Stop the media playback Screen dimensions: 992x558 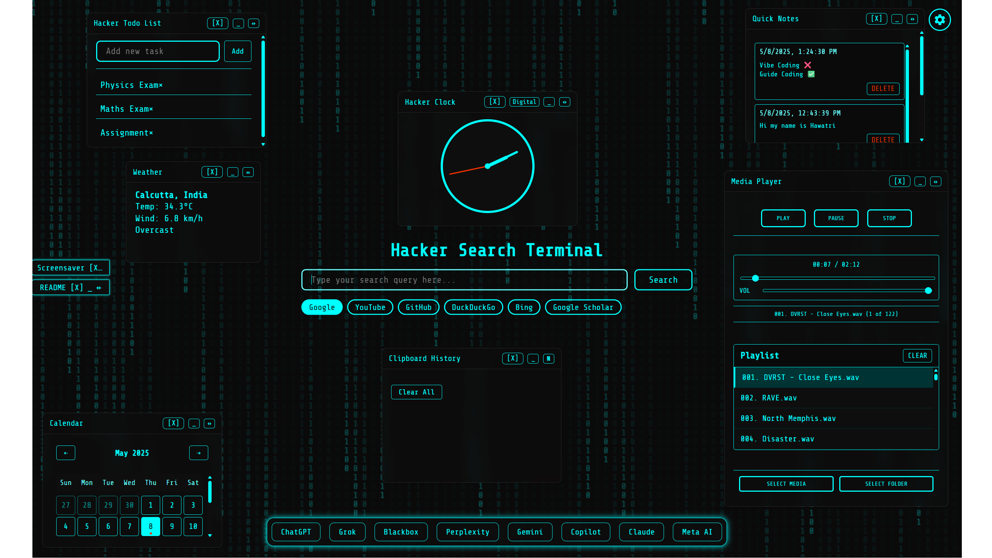tap(889, 218)
